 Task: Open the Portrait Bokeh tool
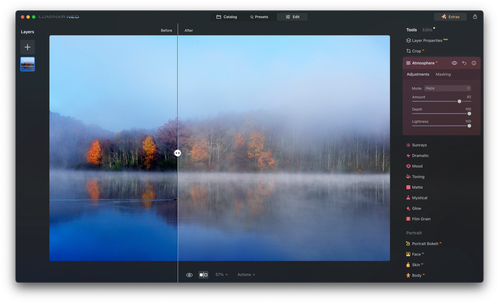click(424, 244)
